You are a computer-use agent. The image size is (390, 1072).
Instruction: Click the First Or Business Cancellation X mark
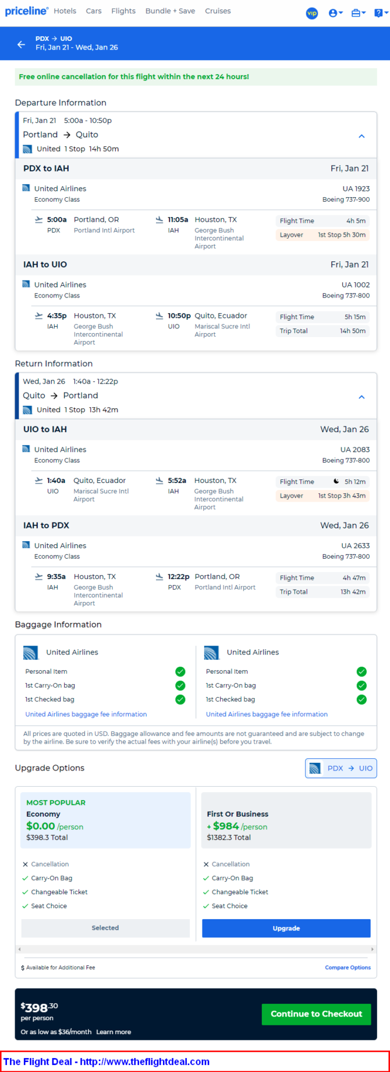click(206, 864)
